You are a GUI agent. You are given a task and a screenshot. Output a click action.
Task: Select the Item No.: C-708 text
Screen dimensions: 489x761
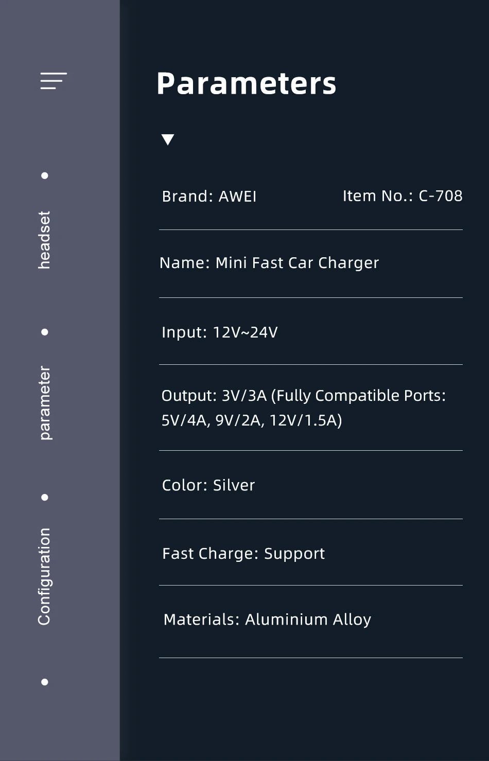pyautogui.click(x=403, y=196)
